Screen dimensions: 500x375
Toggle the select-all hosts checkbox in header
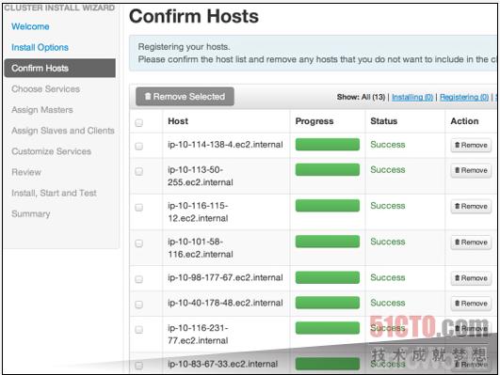click(138, 122)
